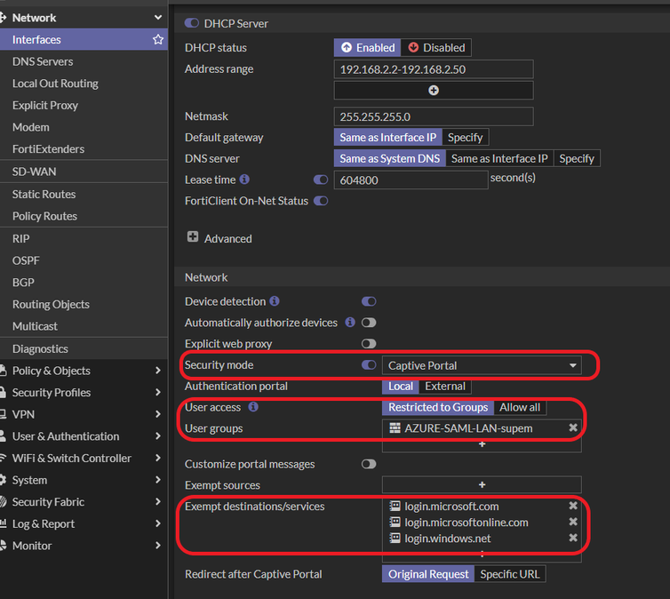Add another DHCP address range
Screen dimensions: 670x599
434,91
